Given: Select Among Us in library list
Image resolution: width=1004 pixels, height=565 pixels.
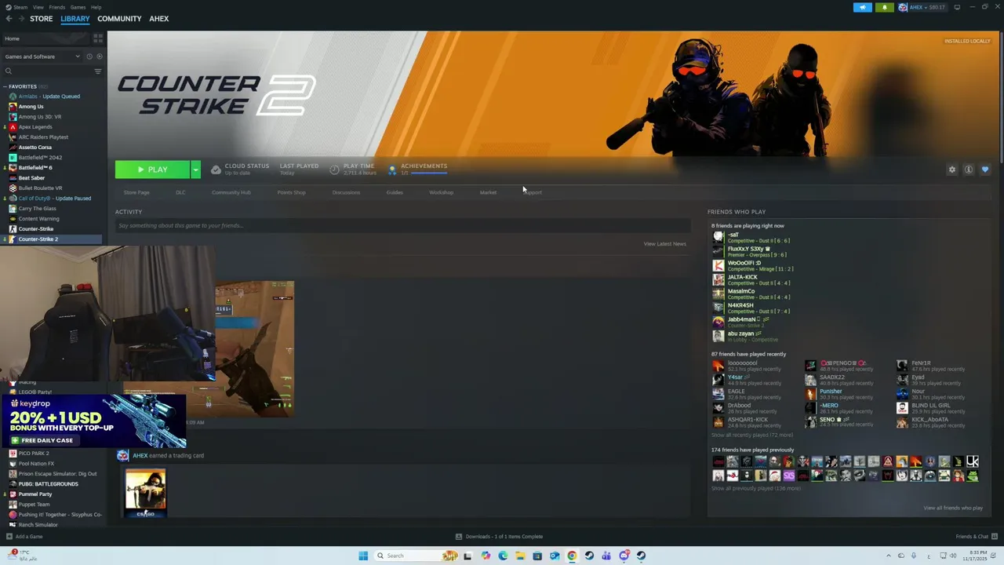Looking at the screenshot, I should [x=31, y=107].
